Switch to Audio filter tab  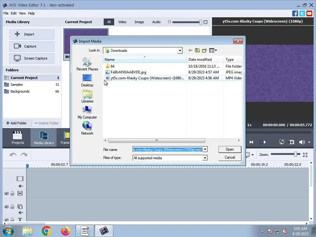pyautogui.click(x=156, y=22)
